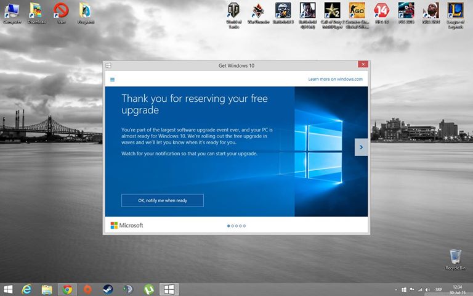Show hidden system tray icons

[396, 290]
